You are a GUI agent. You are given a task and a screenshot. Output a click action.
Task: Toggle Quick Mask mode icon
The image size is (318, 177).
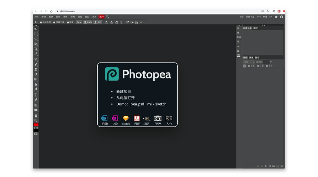pos(36,134)
